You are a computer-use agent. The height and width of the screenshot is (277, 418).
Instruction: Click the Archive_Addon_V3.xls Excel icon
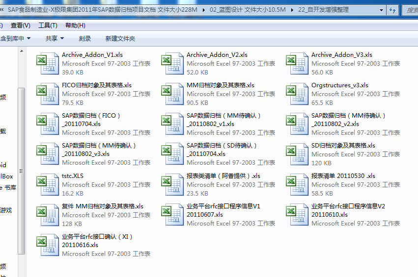pos(297,63)
